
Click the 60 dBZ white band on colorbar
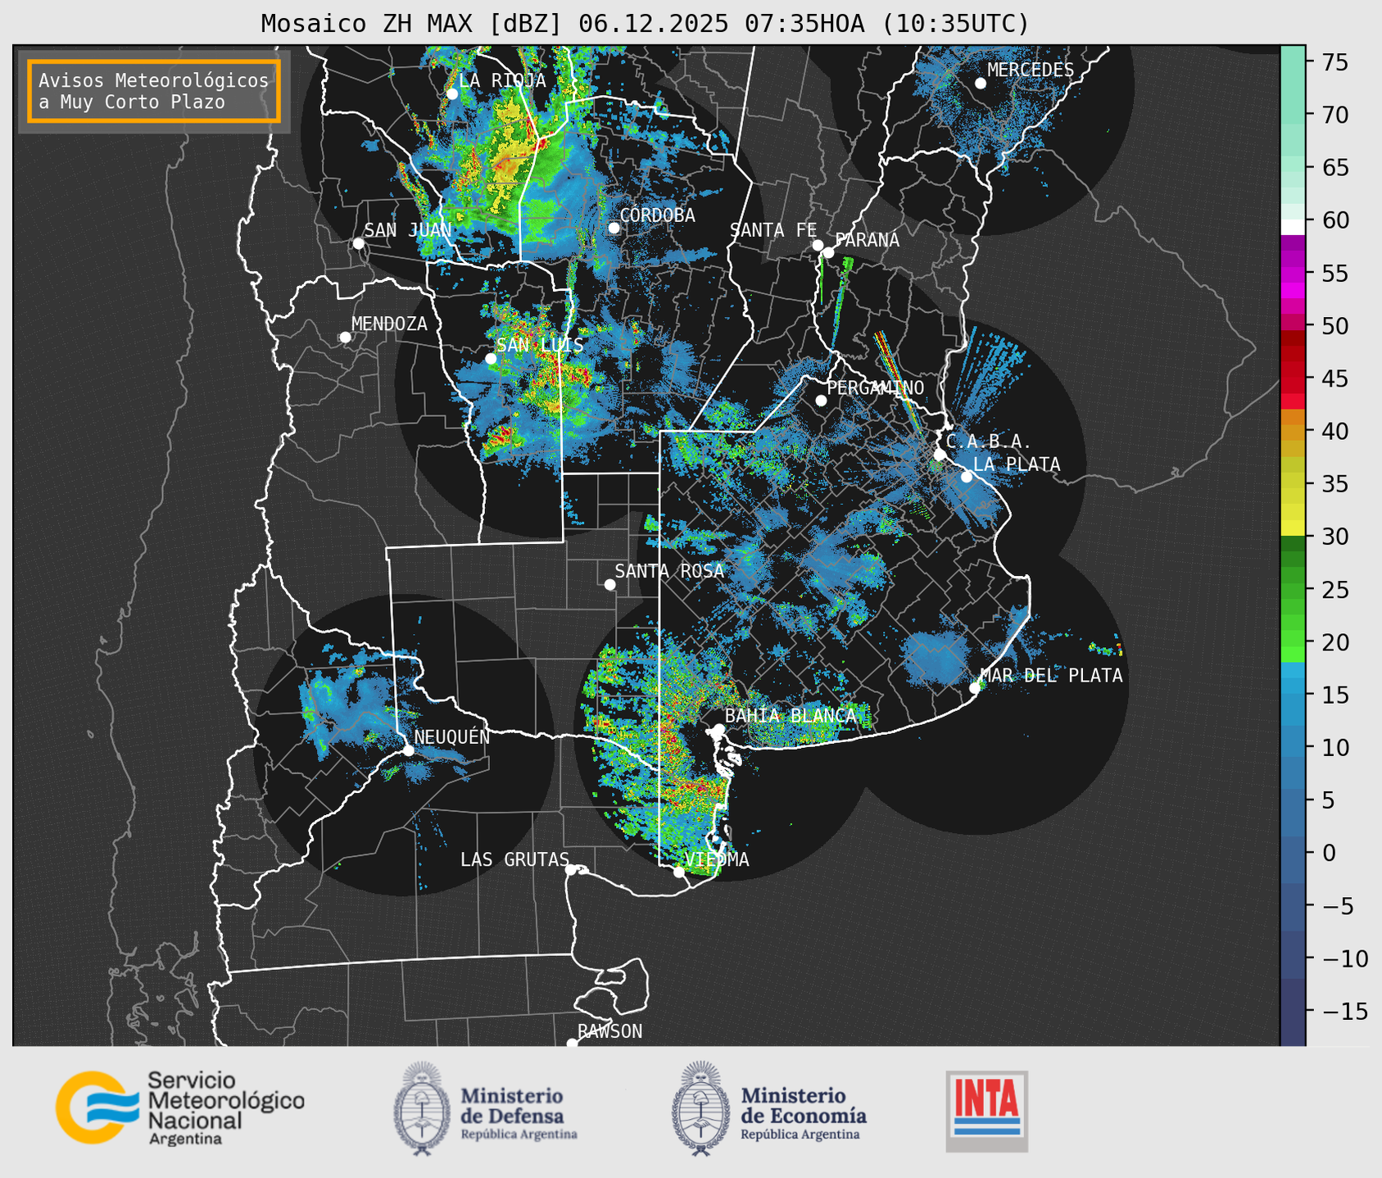pos(1293,227)
